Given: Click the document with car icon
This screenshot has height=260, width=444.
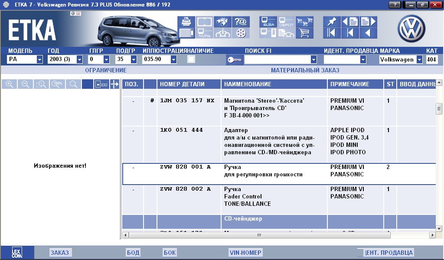Looking at the screenshot, I should (286, 33).
